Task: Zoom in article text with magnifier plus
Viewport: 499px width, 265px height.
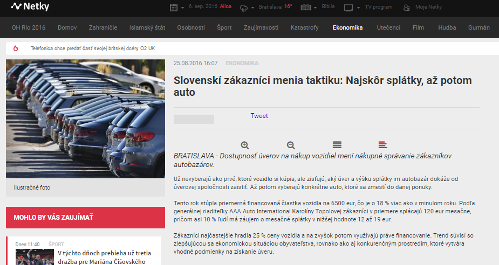Action: pos(245,145)
